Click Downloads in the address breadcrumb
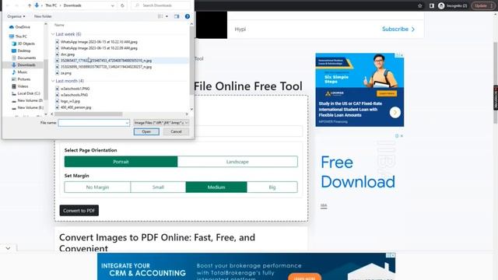Image resolution: width=498 pixels, height=280 pixels. tap(72, 5)
